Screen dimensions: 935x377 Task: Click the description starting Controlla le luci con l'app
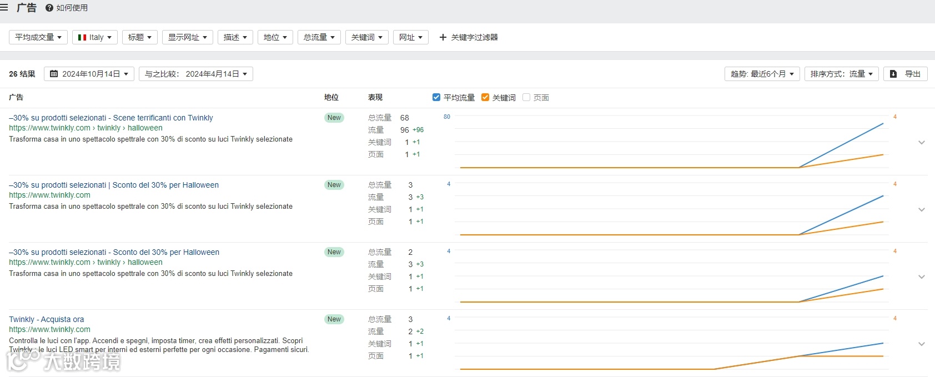(159, 345)
